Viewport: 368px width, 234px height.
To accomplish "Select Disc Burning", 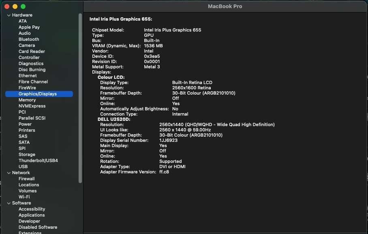I will click(32, 70).
